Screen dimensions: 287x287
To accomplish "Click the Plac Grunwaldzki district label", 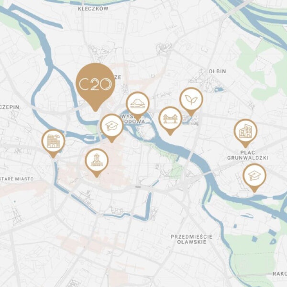I will point(248,155).
